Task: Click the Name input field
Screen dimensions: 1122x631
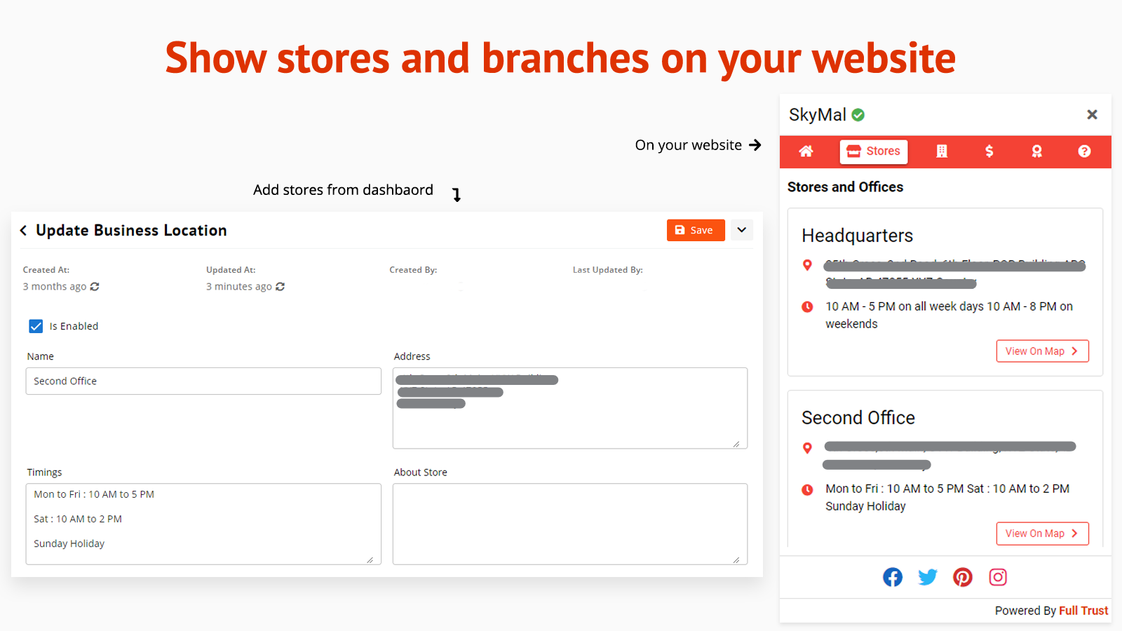Action: coord(203,381)
